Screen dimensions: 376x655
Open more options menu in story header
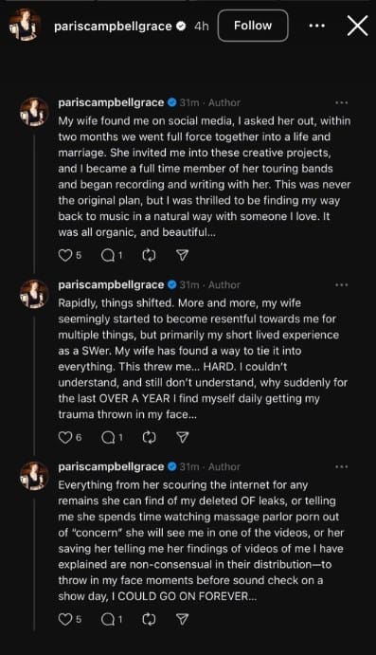[x=317, y=26]
